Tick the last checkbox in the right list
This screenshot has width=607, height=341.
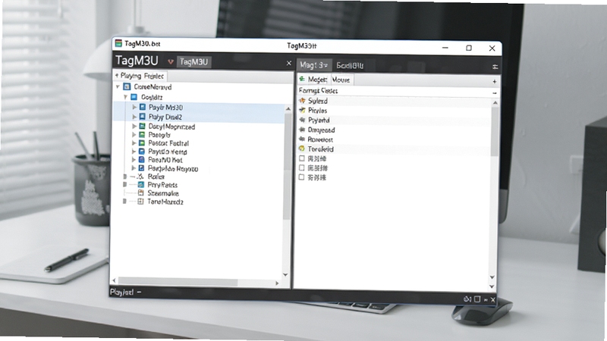click(x=301, y=177)
